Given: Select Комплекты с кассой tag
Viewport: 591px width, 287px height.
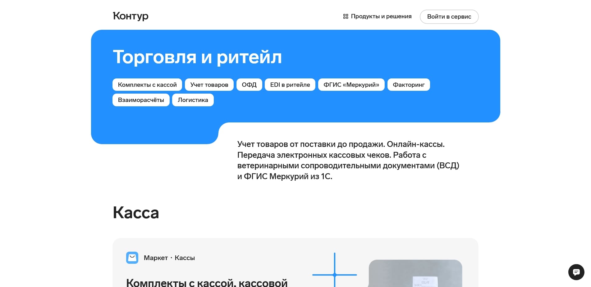Looking at the screenshot, I should pyautogui.click(x=147, y=85).
